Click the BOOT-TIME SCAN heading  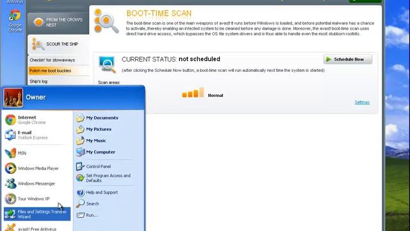point(159,13)
